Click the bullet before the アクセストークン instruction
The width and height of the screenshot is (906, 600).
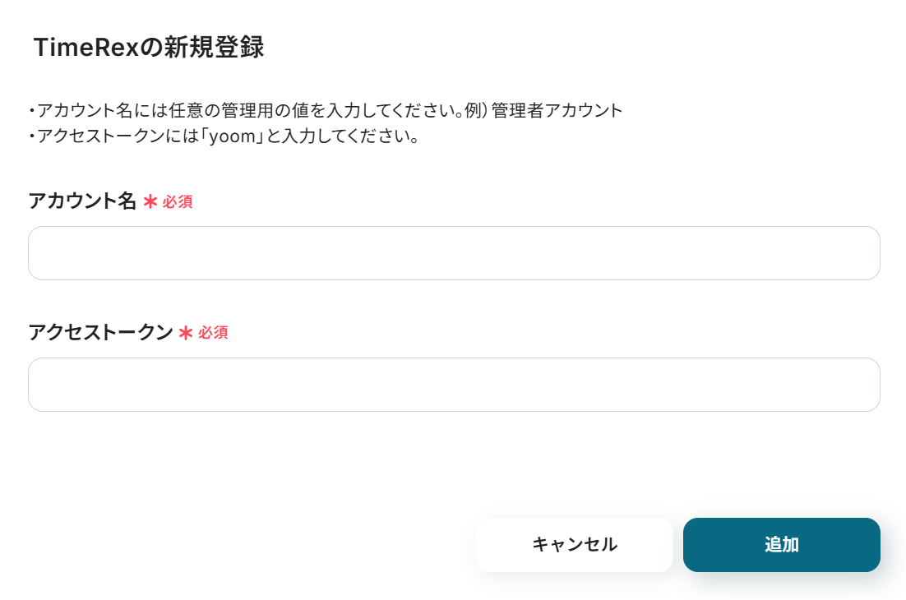click(30, 136)
